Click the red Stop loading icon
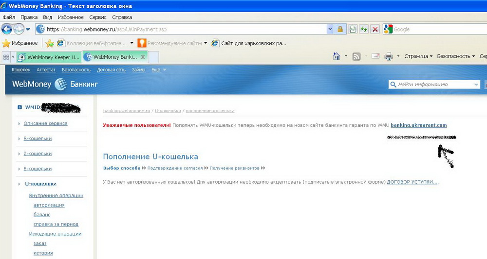This screenshot has height=259, width=487. (x=375, y=30)
